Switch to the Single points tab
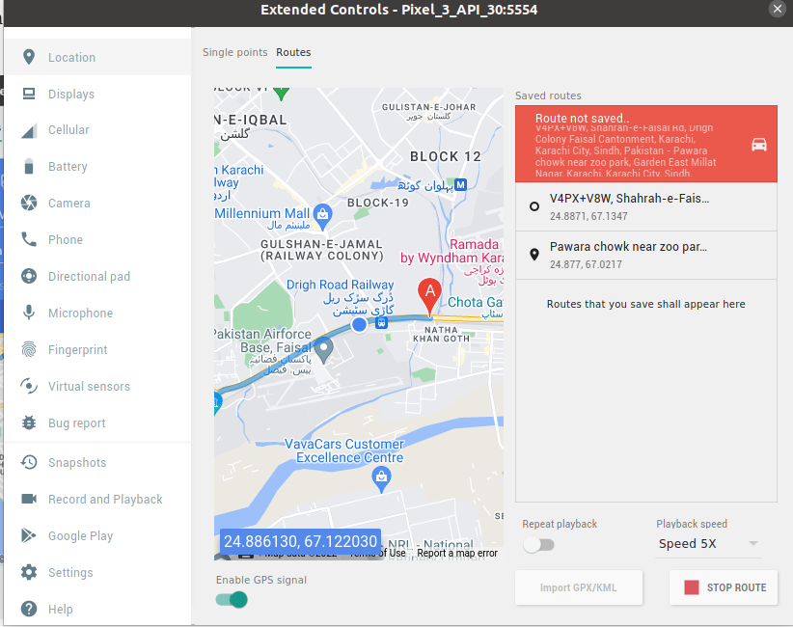 click(x=234, y=53)
